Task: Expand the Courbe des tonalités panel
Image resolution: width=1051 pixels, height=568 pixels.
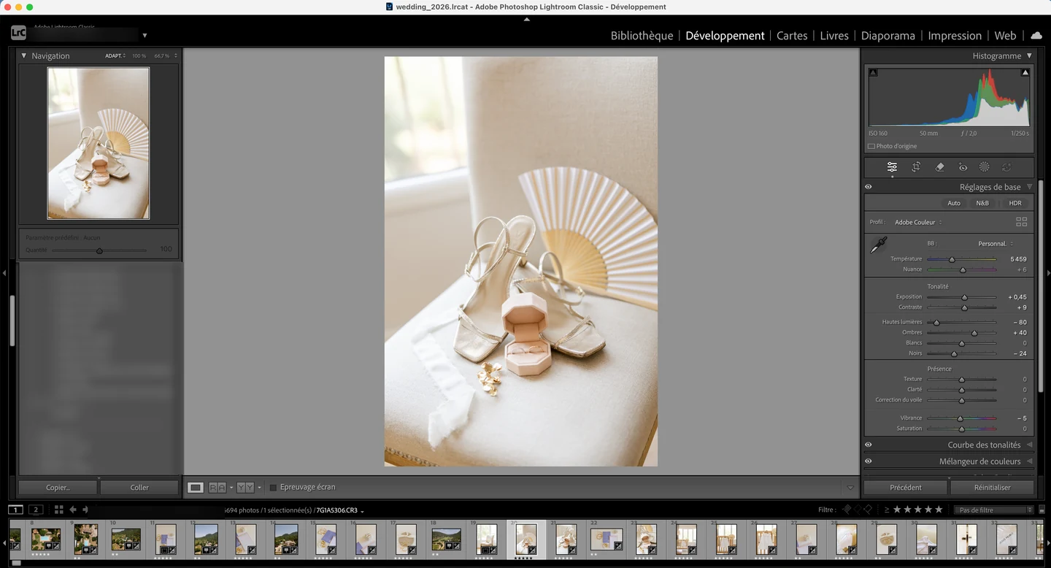Action: [x=1029, y=445]
